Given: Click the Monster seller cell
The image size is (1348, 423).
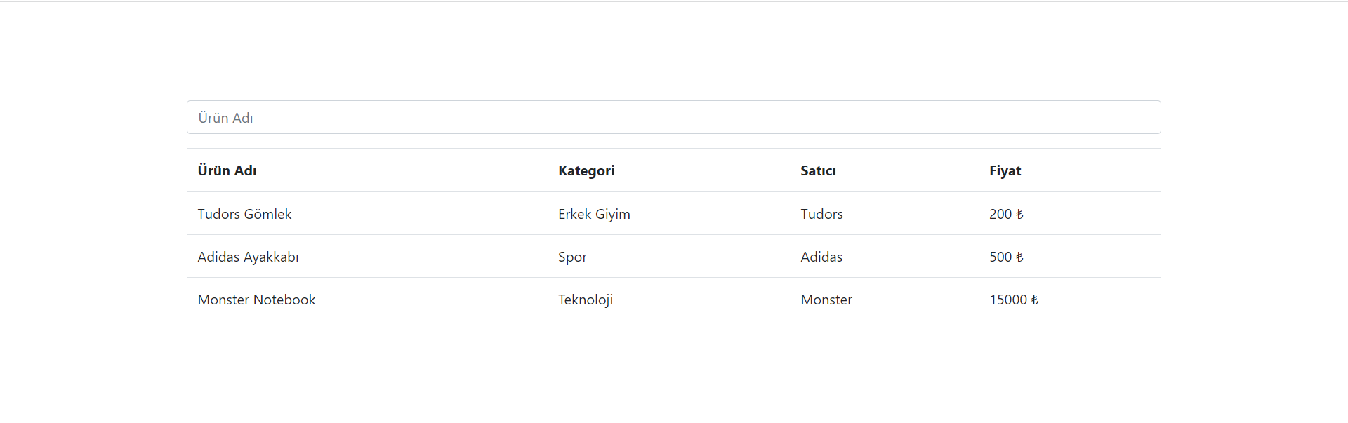Looking at the screenshot, I should coord(826,300).
